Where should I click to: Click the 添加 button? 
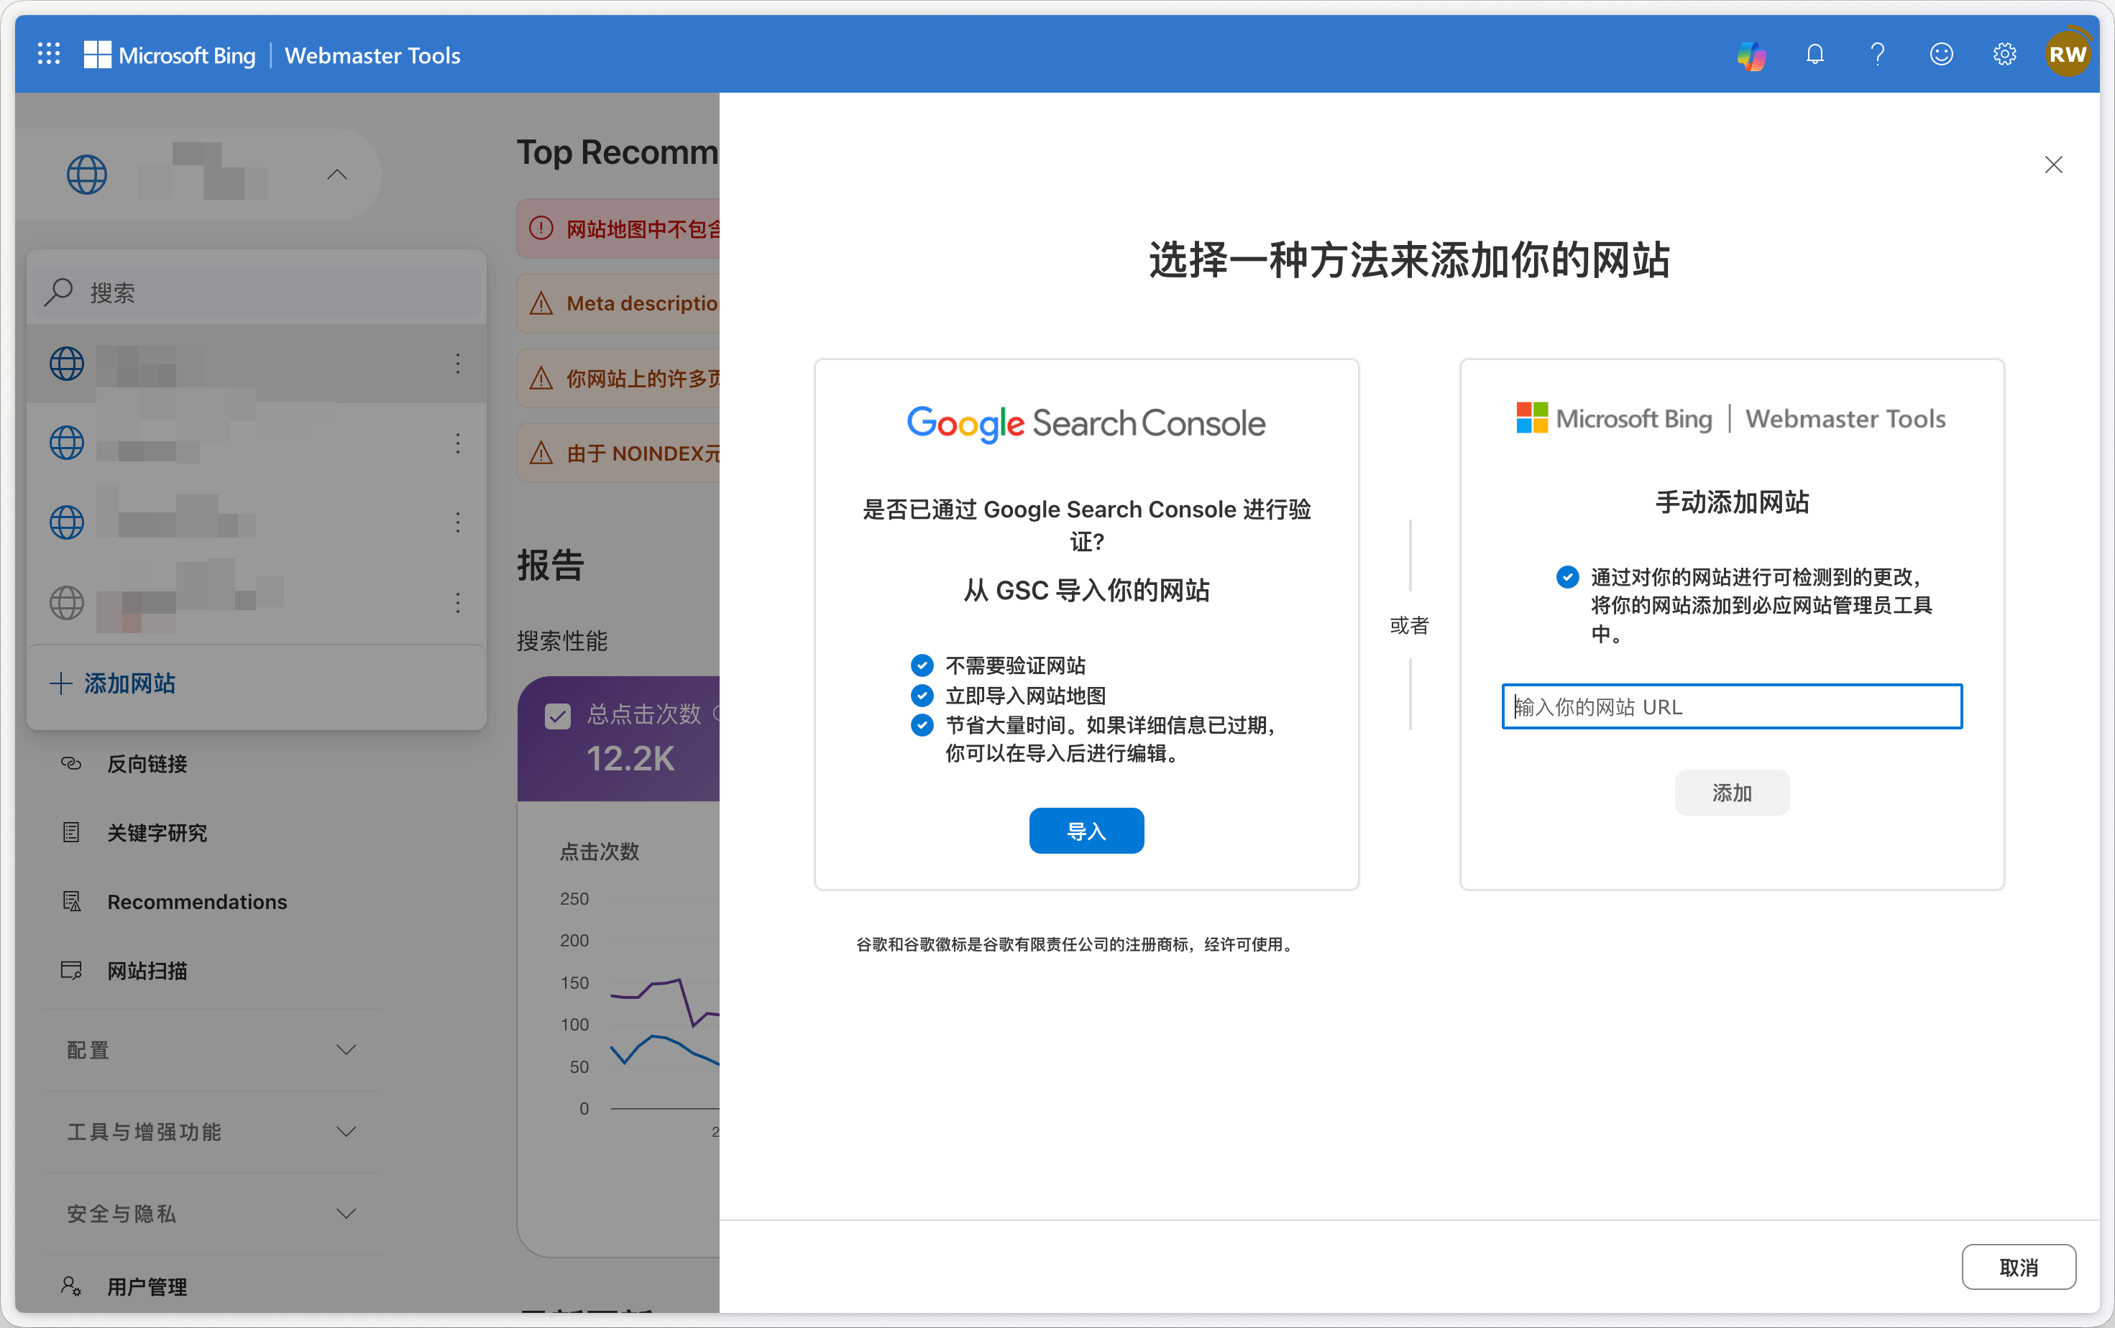click(1731, 793)
